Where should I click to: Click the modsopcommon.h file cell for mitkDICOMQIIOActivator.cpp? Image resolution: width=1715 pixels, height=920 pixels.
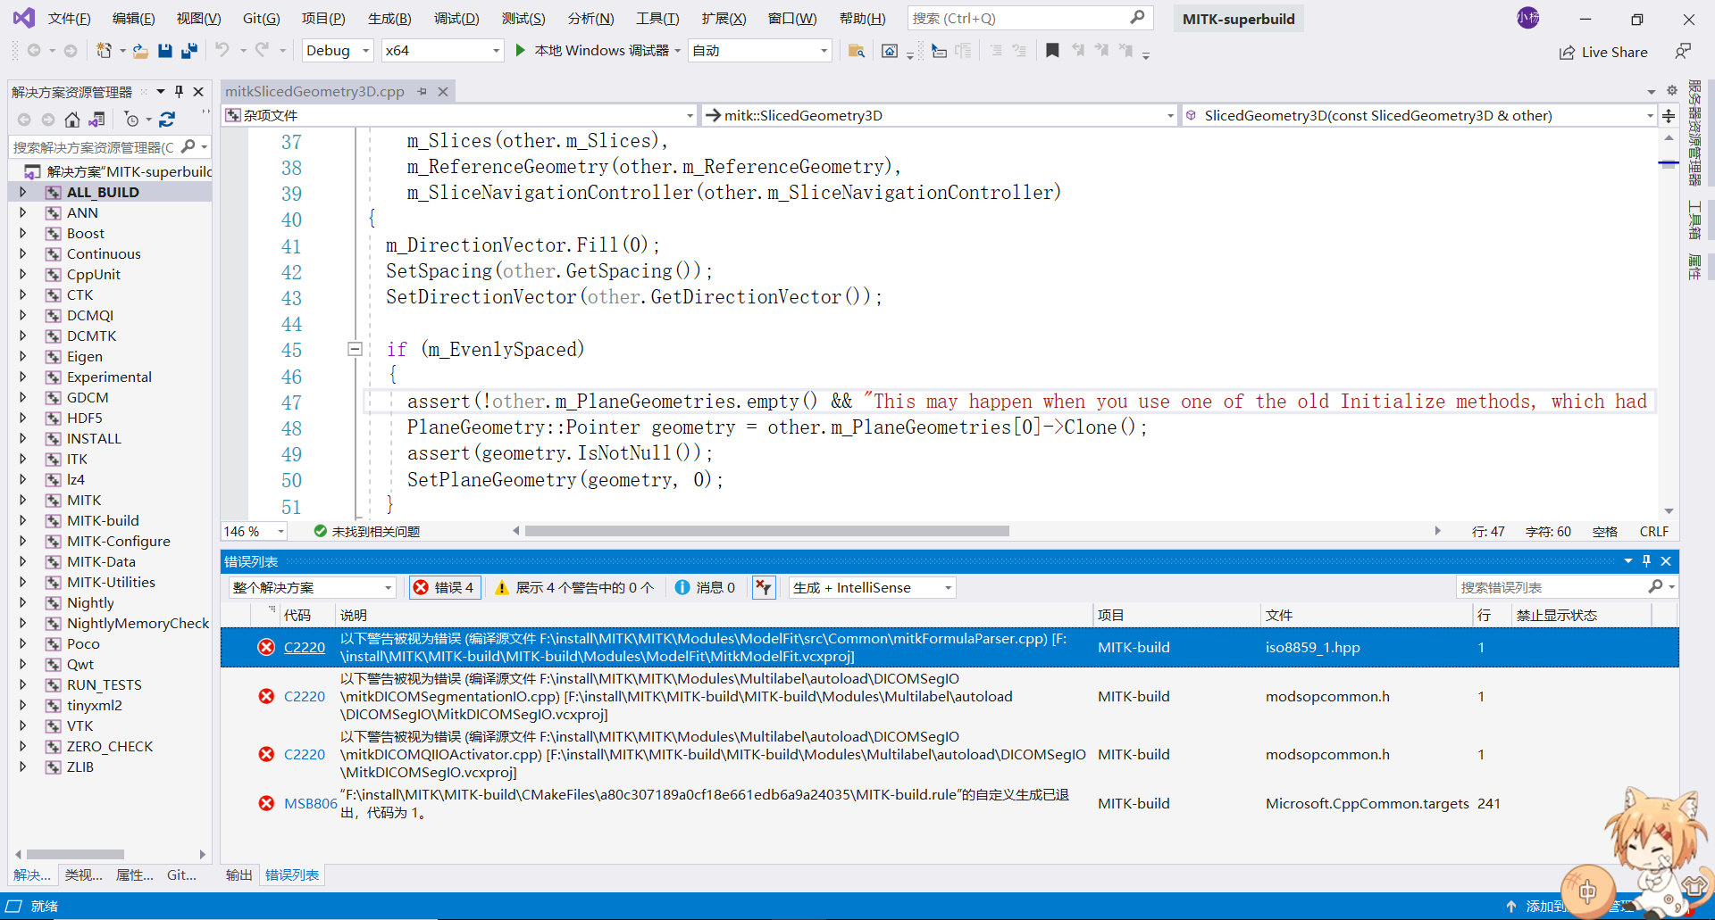[x=1327, y=754]
